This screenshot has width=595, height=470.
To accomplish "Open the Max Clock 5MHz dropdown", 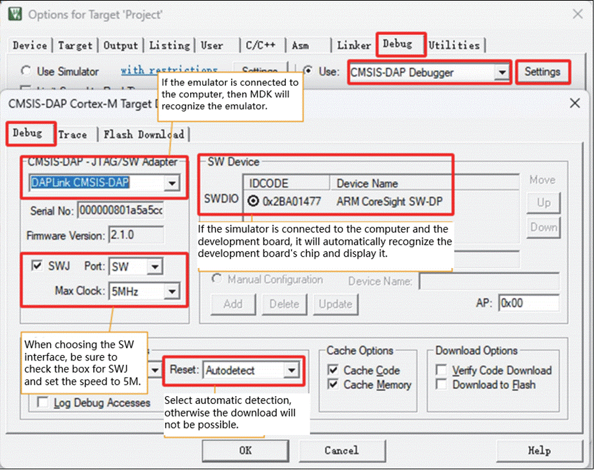I will [172, 291].
